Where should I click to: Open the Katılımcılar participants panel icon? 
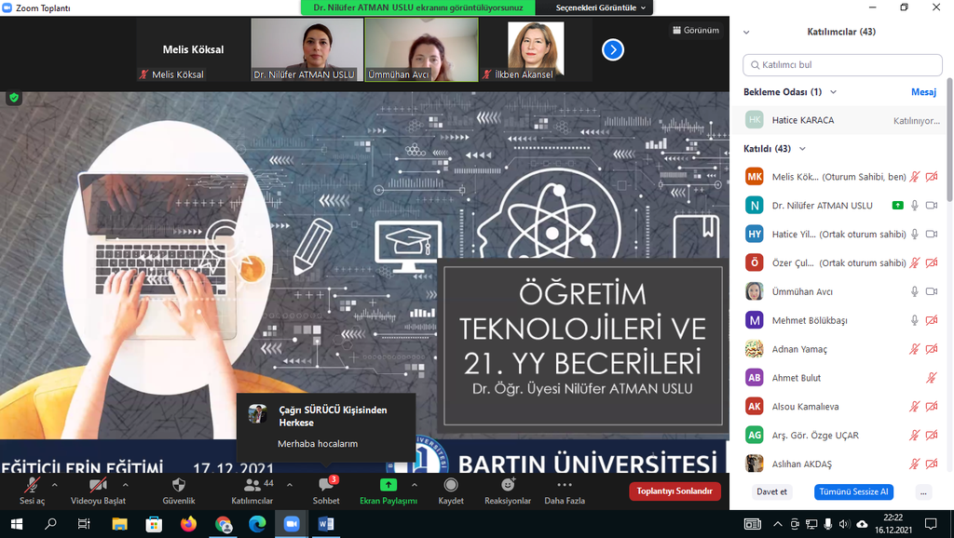(x=252, y=485)
